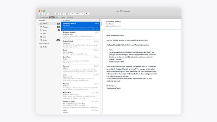The image size is (217, 122).
Task: Delete the selected message with trash icon
Action: (x=62, y=14)
